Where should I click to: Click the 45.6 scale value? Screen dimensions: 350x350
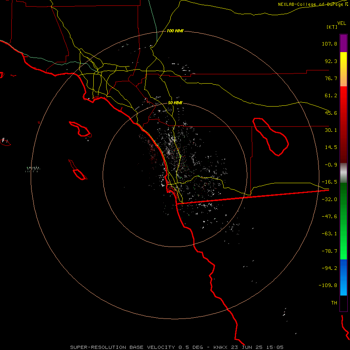point(331,113)
